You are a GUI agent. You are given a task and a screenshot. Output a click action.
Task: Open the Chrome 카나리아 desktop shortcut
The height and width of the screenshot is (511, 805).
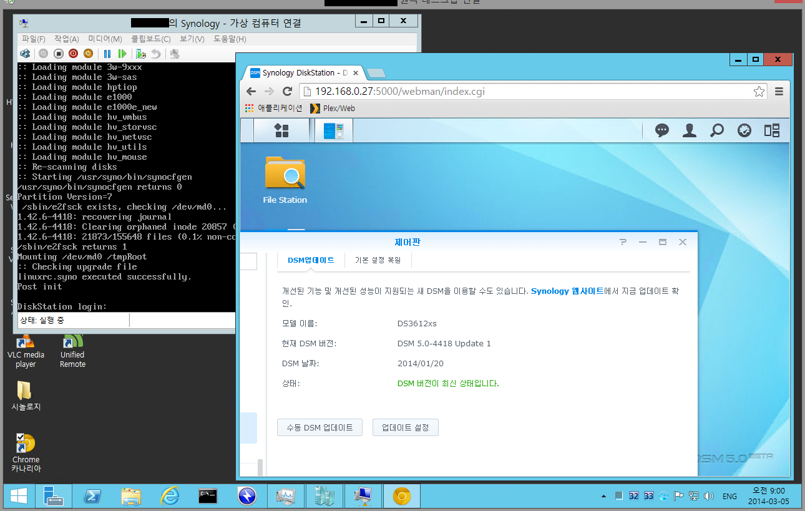pyautogui.click(x=26, y=453)
